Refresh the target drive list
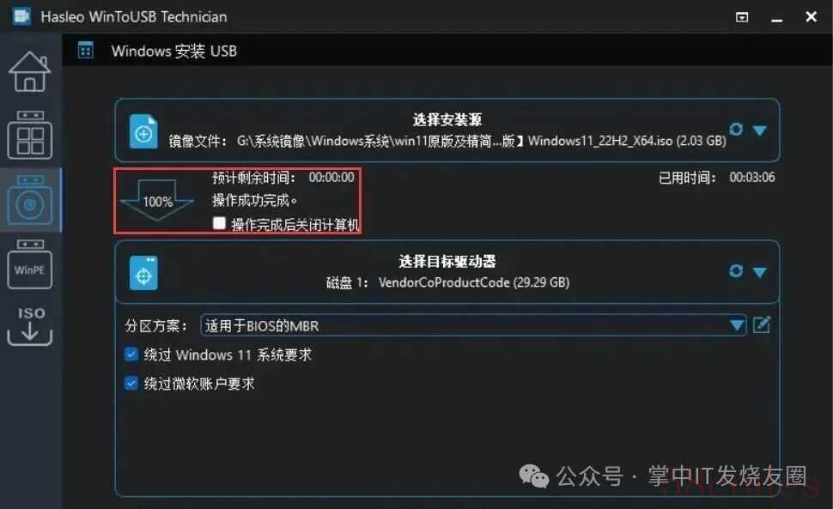 pyautogui.click(x=736, y=271)
